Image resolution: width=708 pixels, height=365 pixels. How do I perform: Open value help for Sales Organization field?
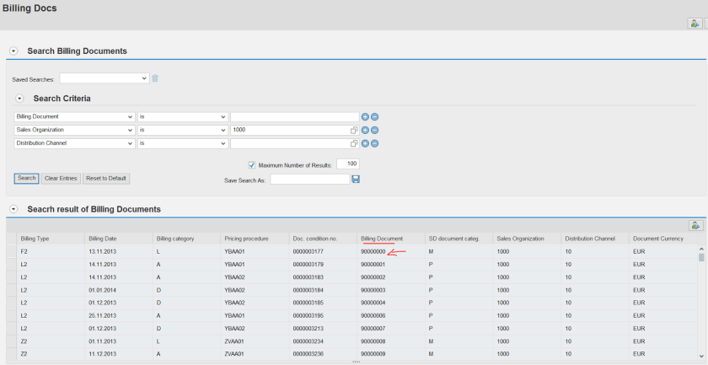[x=354, y=130]
